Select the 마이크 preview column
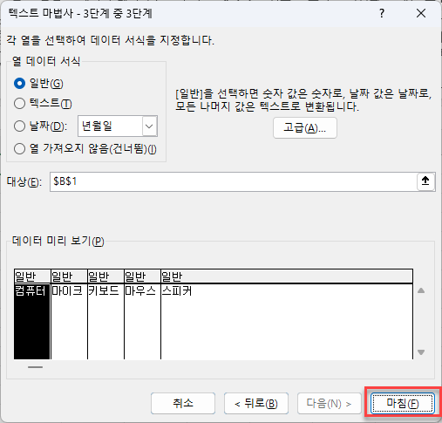The height and width of the screenshot is (423, 442). click(x=69, y=321)
